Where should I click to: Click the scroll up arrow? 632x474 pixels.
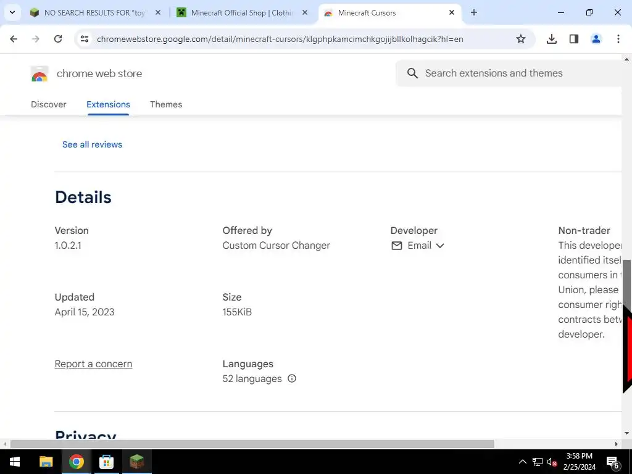[x=627, y=59]
